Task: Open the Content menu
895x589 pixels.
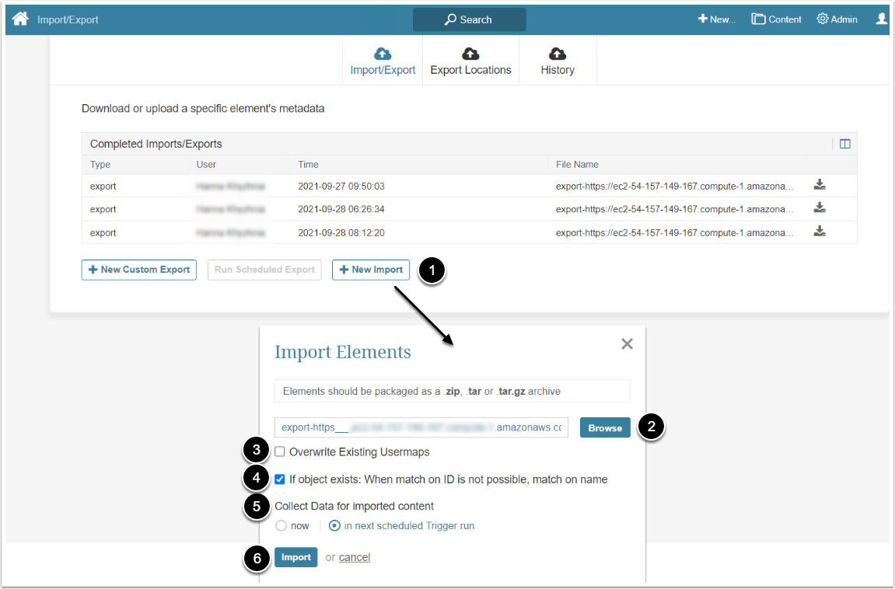Action: point(776,19)
